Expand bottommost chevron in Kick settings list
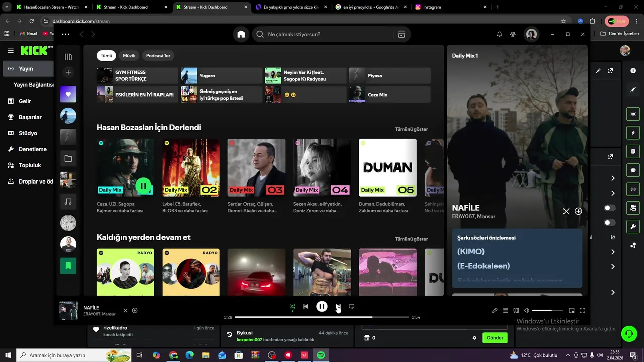Image resolution: width=644 pixels, height=362 pixels. tap(613, 292)
